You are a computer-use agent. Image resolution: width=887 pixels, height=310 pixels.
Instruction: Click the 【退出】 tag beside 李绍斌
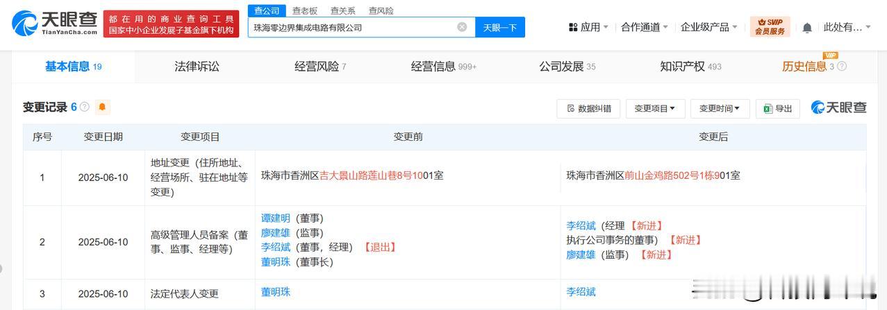pyautogui.click(x=379, y=248)
